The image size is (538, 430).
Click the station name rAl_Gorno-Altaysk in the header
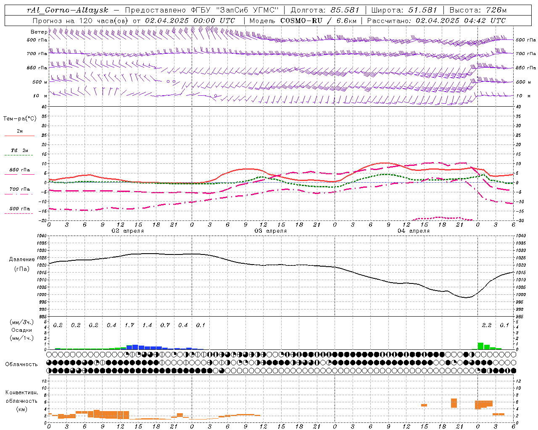click(x=67, y=10)
